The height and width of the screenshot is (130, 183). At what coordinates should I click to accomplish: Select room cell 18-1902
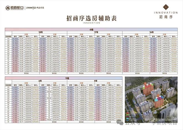[x=15, y=41]
